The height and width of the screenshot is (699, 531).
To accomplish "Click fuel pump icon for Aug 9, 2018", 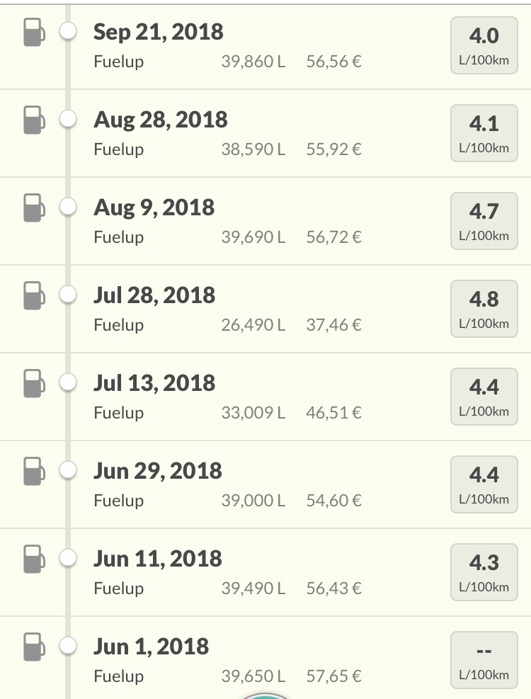I will tap(34, 208).
